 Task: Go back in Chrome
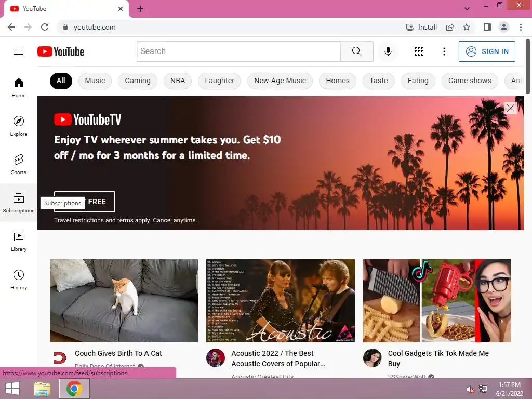pos(11,27)
